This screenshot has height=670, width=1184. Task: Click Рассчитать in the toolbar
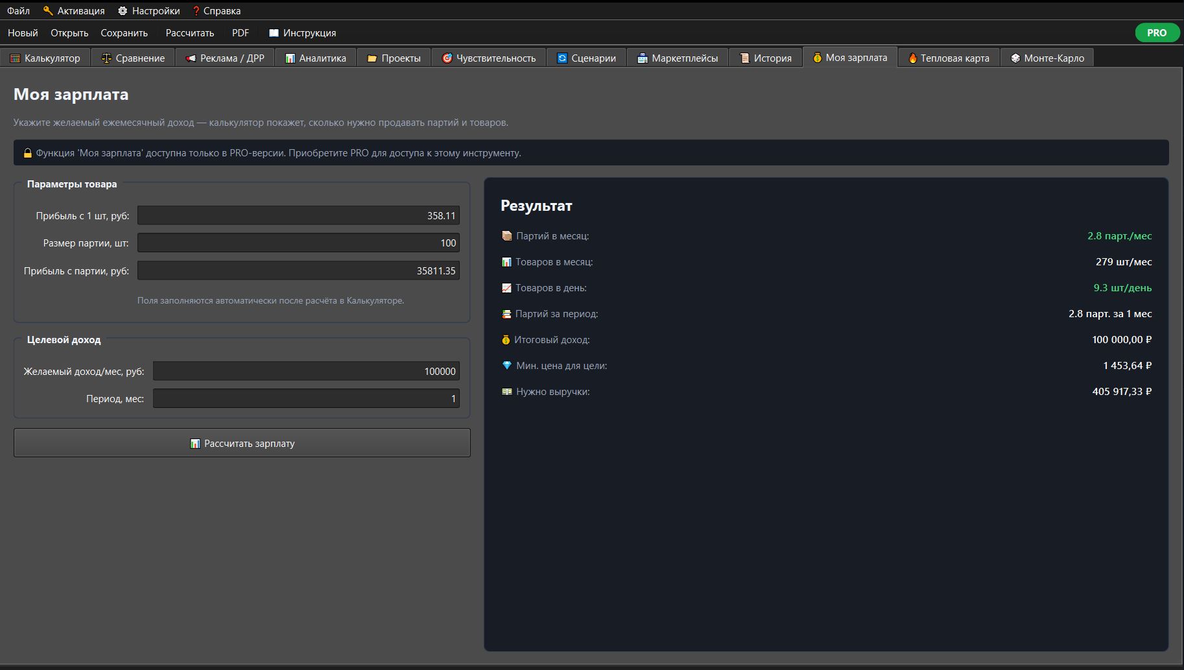tap(190, 32)
